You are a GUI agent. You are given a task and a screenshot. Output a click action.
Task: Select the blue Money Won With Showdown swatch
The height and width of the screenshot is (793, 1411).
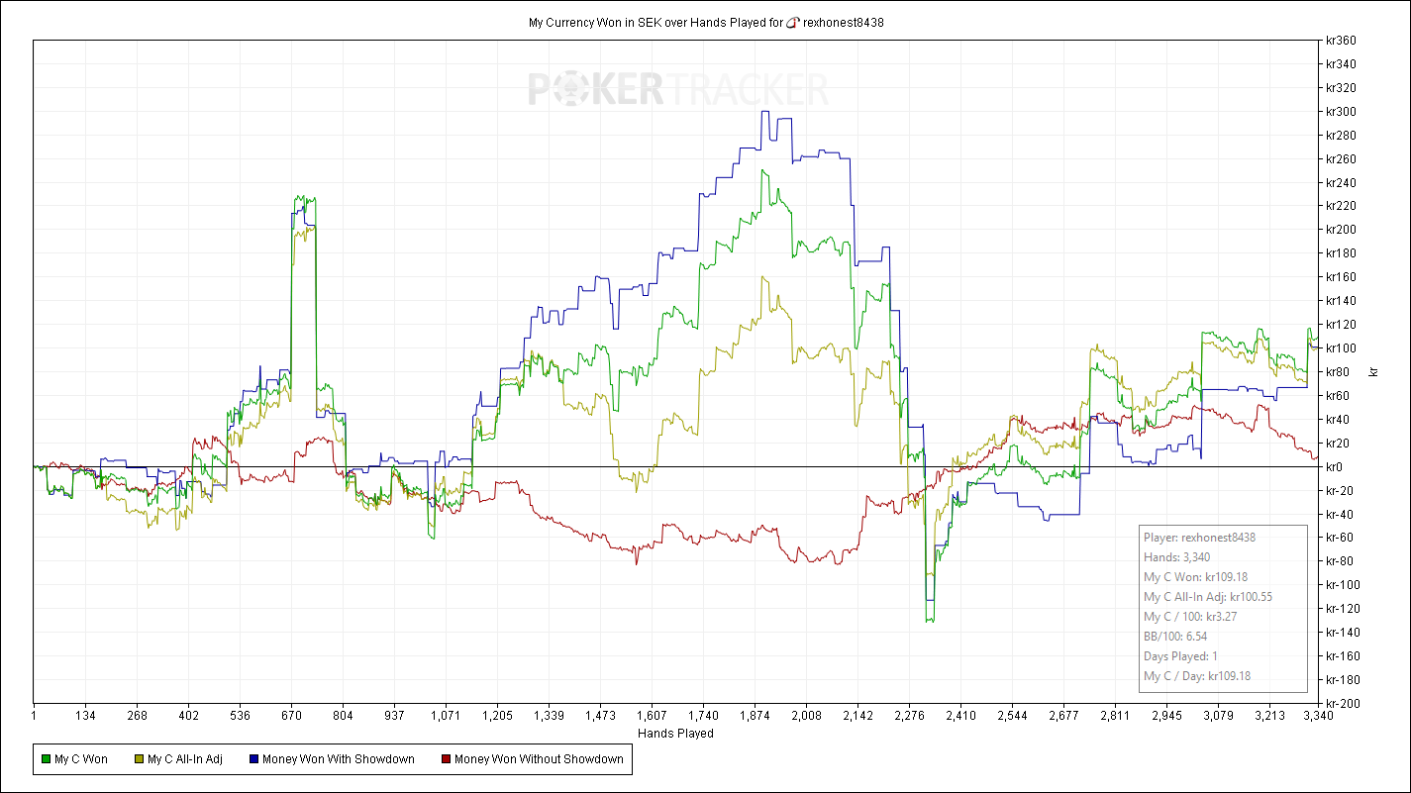(x=253, y=759)
